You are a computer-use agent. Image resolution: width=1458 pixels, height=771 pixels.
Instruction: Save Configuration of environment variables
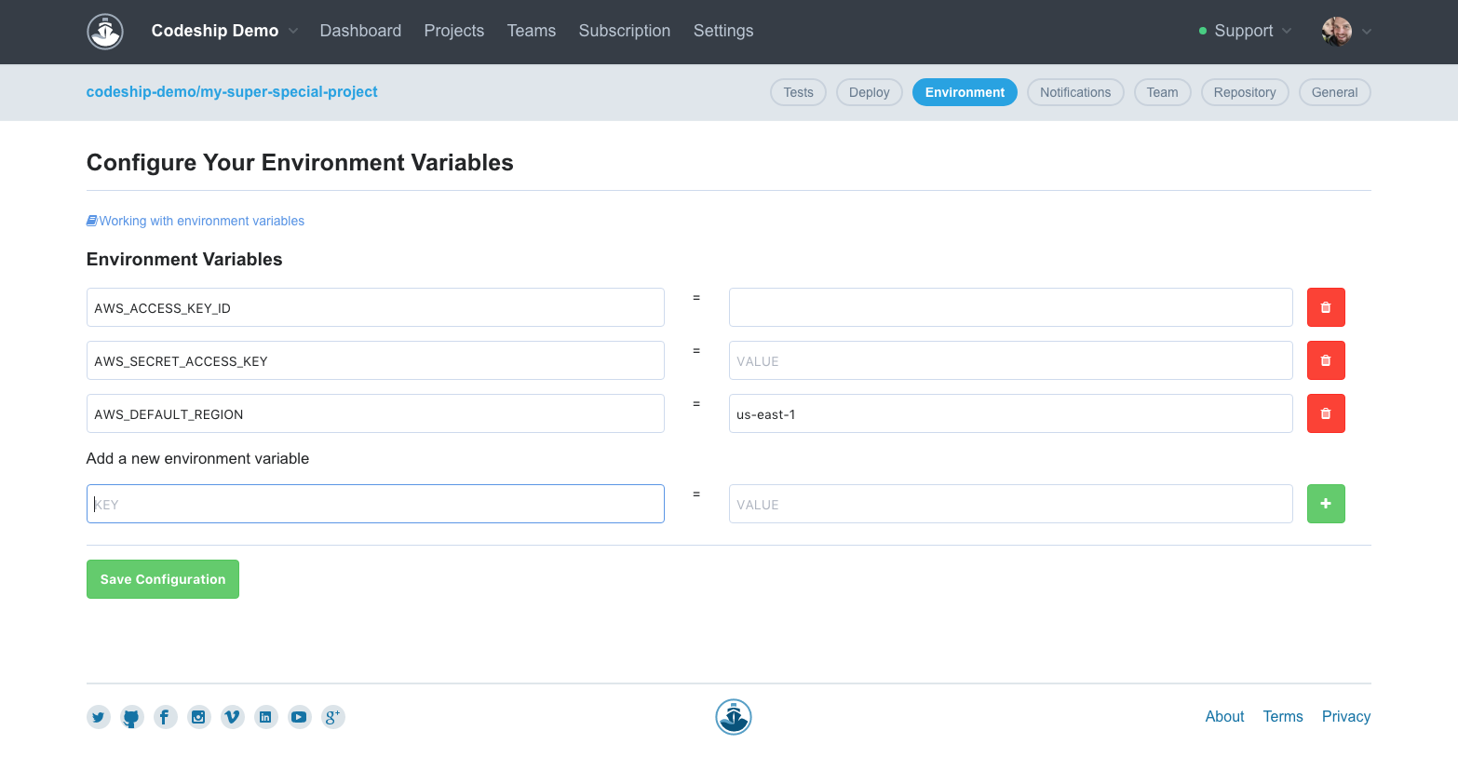(162, 578)
